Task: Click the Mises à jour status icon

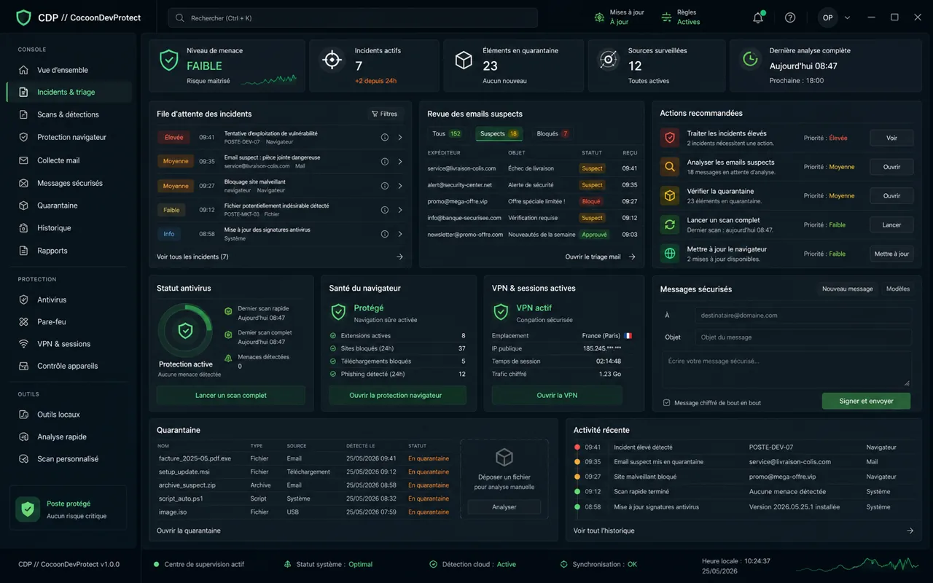Action: 599,17
